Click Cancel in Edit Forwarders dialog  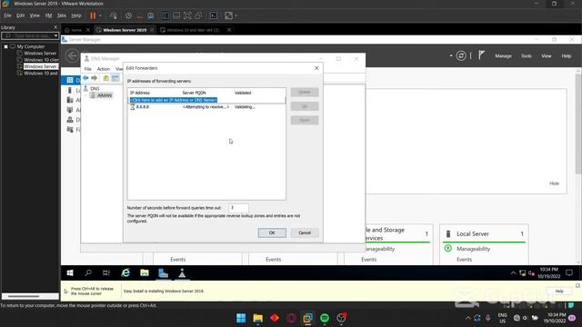pos(305,233)
